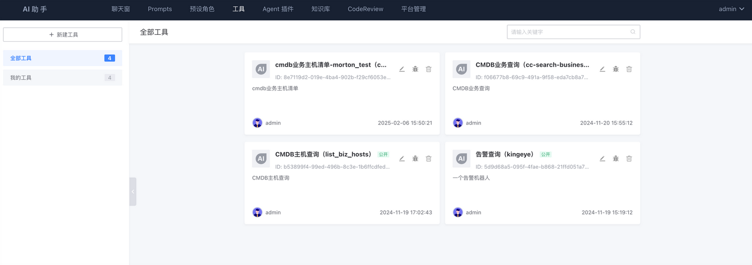The width and height of the screenshot is (752, 265).
Task: Open the cmdb业务主机清单-morton_test tool title
Action: click(x=331, y=65)
